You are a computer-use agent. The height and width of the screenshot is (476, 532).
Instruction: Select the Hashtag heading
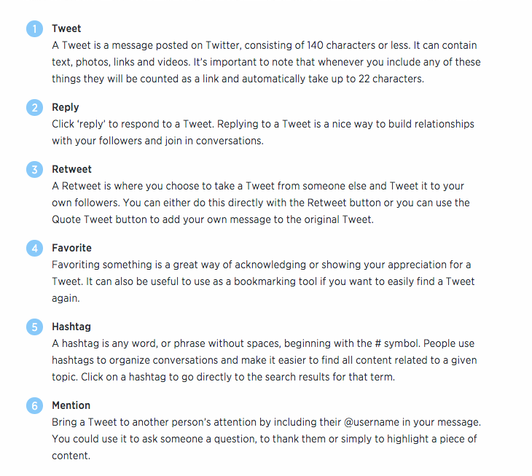(71, 327)
